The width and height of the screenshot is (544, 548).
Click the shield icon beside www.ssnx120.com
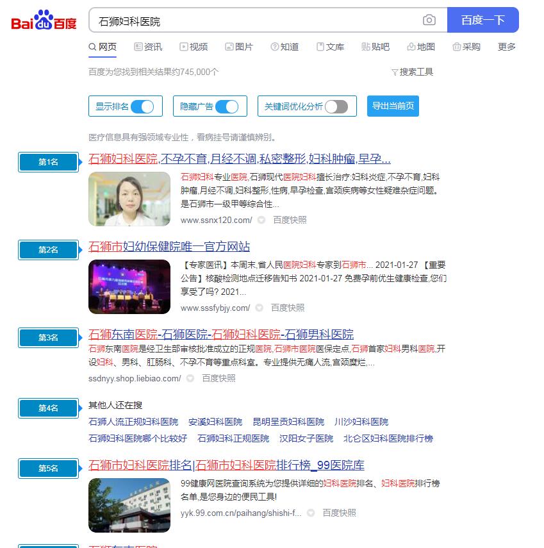pyautogui.click(x=261, y=220)
